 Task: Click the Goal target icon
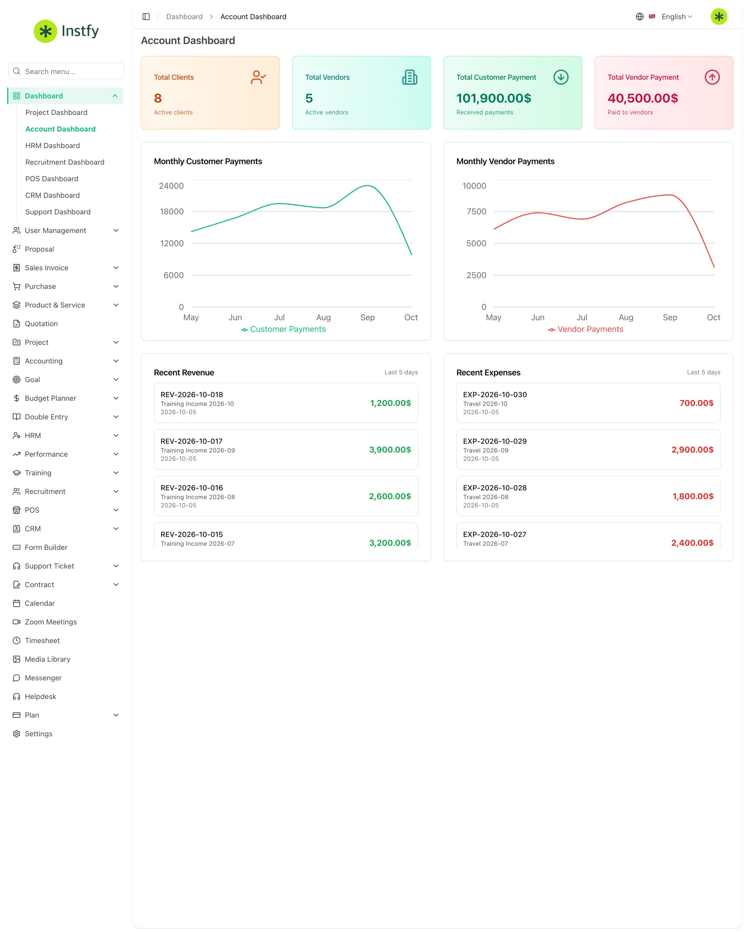click(17, 380)
